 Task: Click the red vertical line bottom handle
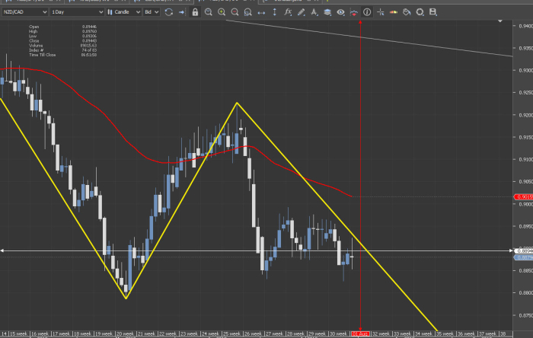tap(360, 329)
